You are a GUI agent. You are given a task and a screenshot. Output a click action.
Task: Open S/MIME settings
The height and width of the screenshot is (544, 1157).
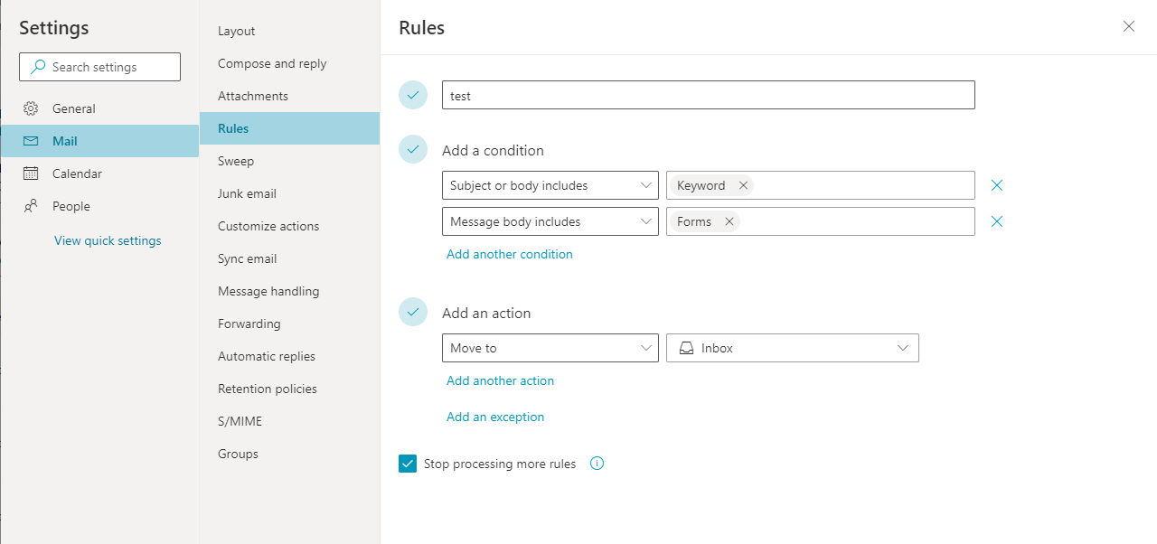[x=289, y=421]
